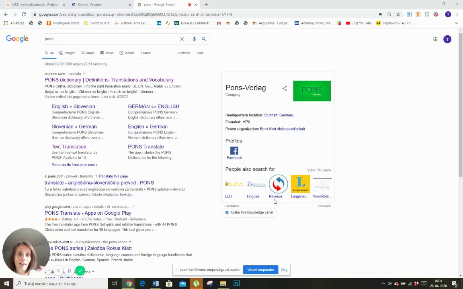Open the PONS dictionary result title
The height and width of the screenshot is (289, 463).
[x=109, y=80]
